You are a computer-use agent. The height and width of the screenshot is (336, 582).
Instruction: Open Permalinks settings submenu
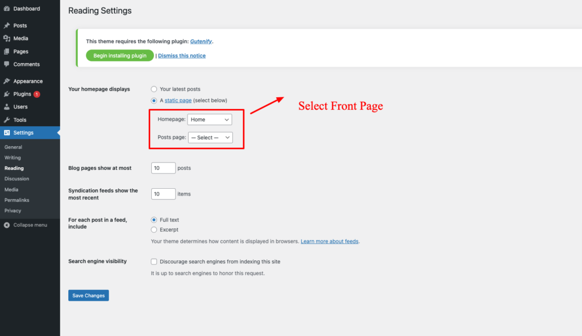[x=16, y=200]
